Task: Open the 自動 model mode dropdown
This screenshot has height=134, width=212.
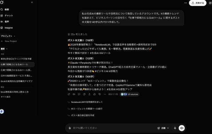Action: tap(163, 128)
